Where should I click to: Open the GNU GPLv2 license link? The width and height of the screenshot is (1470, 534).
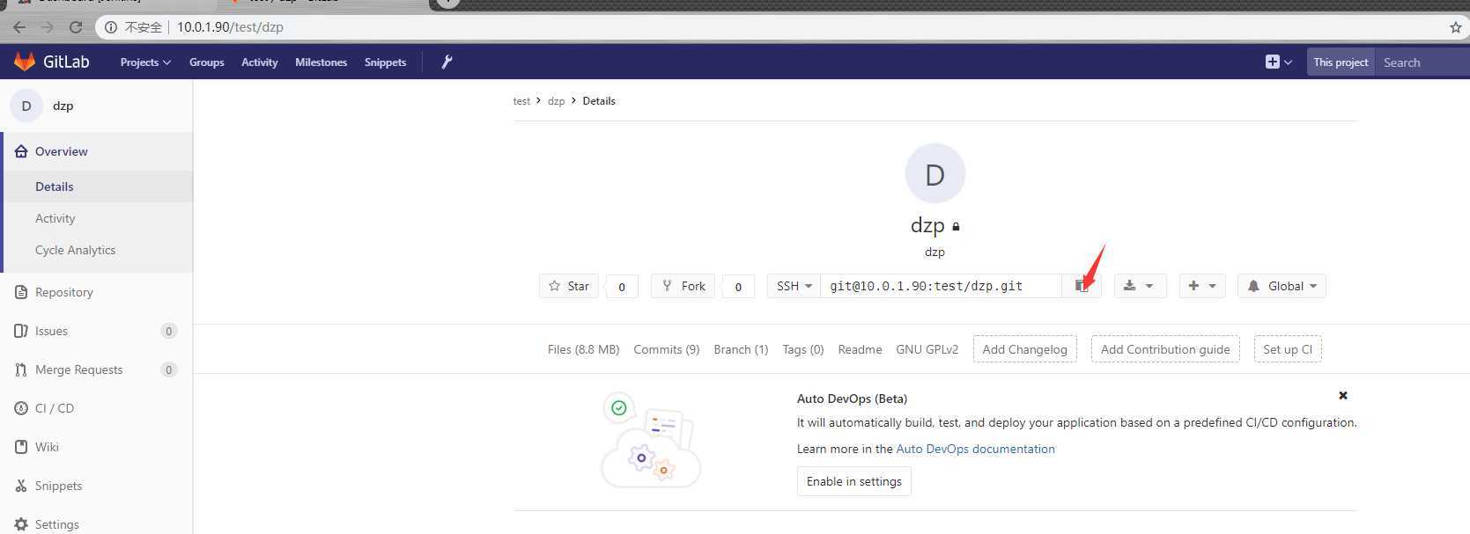(x=927, y=349)
